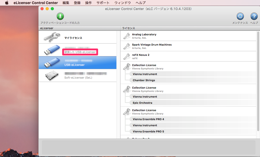Open the ヘルプ menu in menu bar
The width and height of the screenshot is (260, 157).
tap(141, 3)
